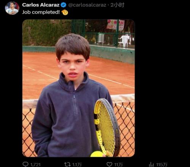Click the white plastic chair in photo
Image resolution: width=190 pixels, height=167 pixels.
click(125, 41)
